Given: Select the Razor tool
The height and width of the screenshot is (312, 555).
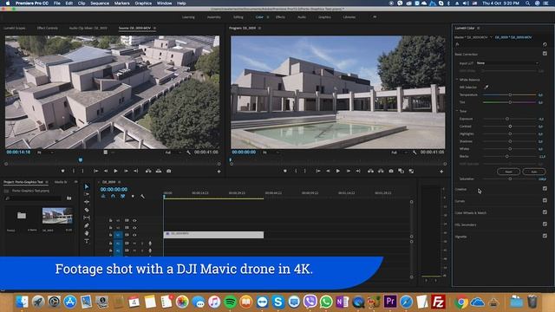Looking at the screenshot, I should [x=87, y=210].
